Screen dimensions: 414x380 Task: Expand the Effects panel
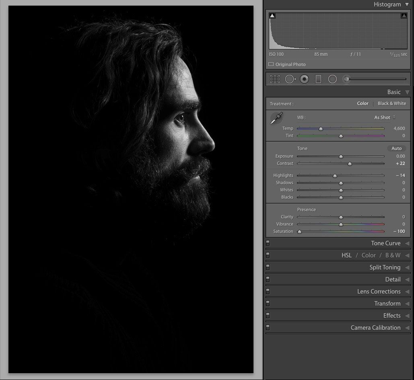click(x=408, y=316)
